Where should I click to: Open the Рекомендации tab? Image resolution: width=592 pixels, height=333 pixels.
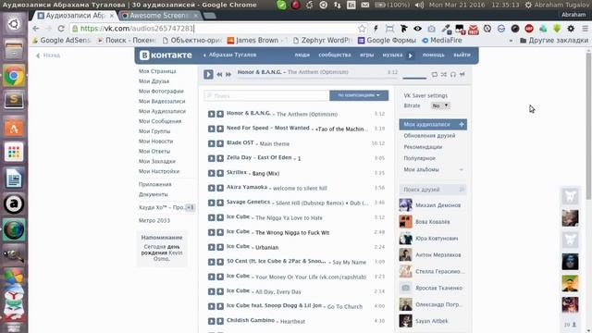[423, 147]
